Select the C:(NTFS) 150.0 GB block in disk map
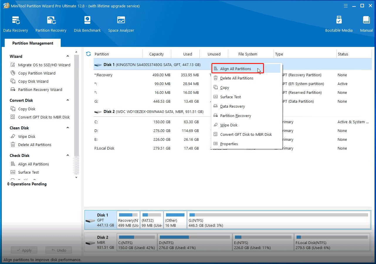 [x=137, y=242]
